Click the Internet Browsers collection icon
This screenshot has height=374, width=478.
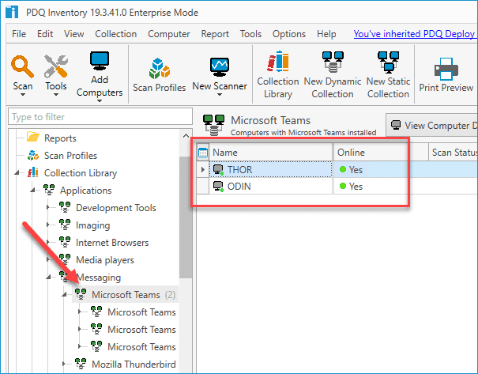pos(65,242)
